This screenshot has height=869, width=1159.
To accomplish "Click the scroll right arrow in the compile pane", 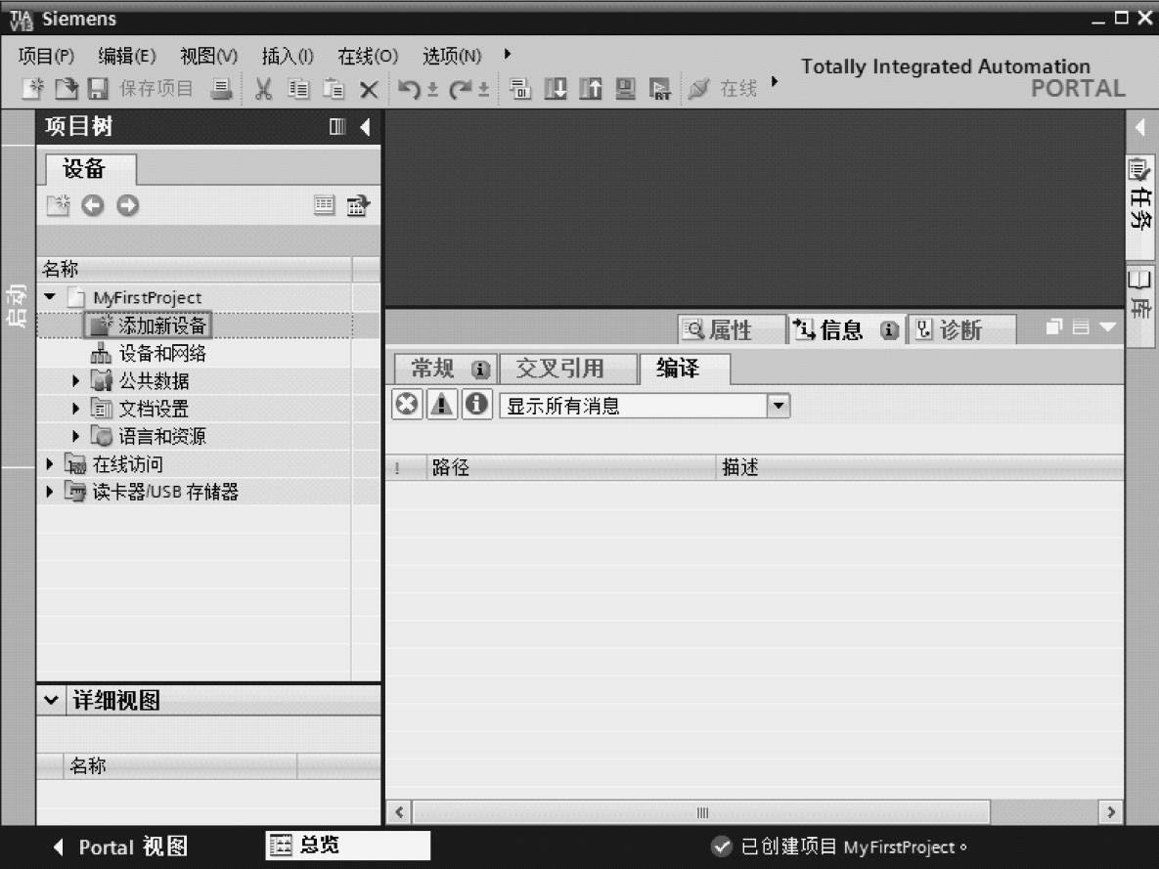I will coord(1111,812).
